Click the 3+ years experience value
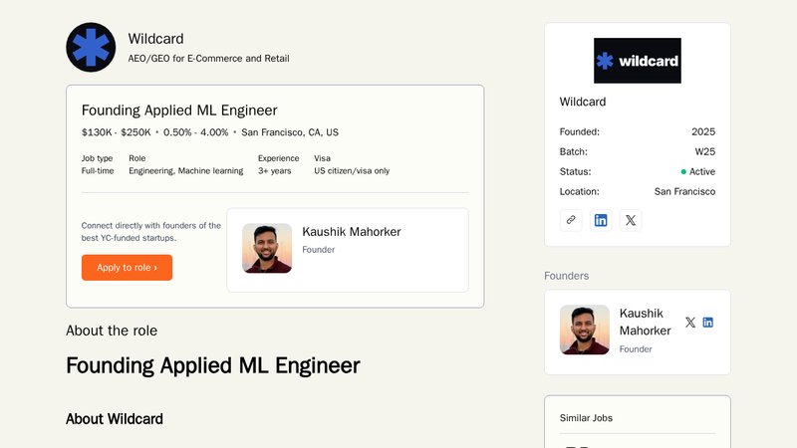 point(275,170)
